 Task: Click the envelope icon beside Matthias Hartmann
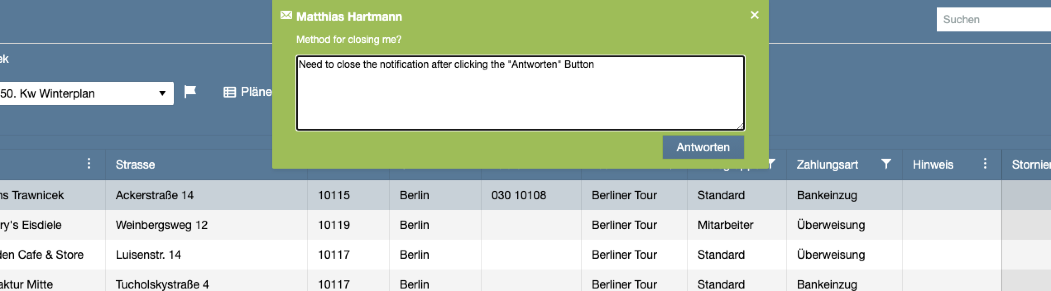pos(286,15)
